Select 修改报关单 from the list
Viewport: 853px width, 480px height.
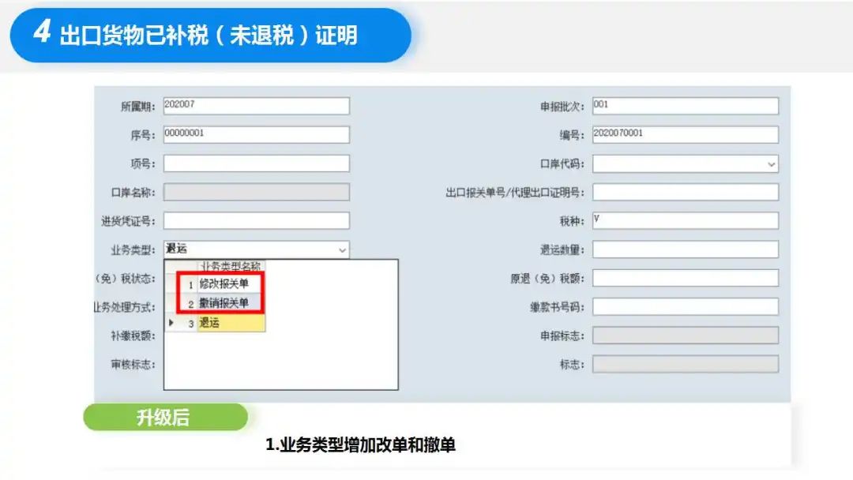(224, 283)
